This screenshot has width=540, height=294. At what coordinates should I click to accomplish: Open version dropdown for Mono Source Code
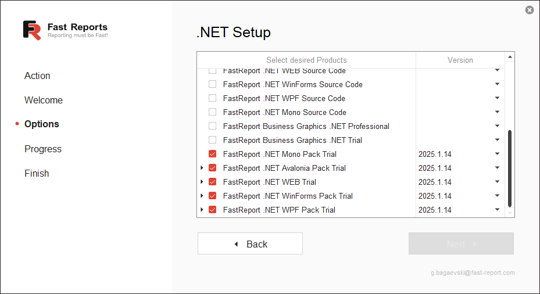(497, 112)
